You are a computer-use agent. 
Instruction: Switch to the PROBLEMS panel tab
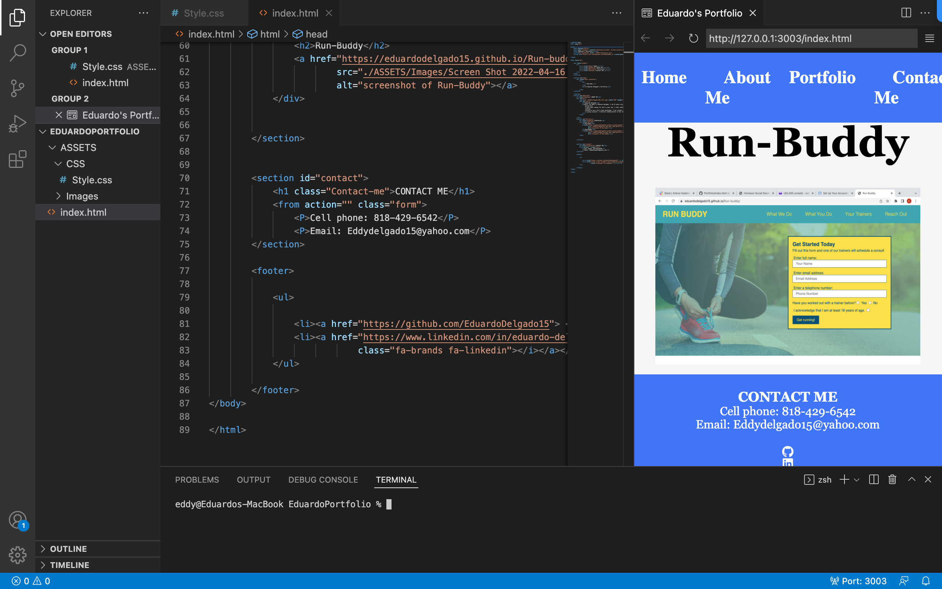coord(197,480)
